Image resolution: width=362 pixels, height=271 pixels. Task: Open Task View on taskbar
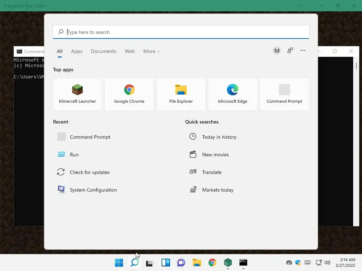point(150,263)
